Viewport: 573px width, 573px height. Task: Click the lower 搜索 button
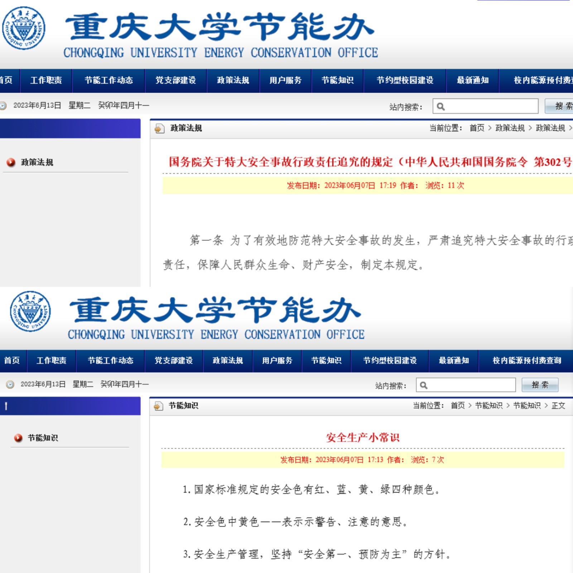[x=540, y=385]
